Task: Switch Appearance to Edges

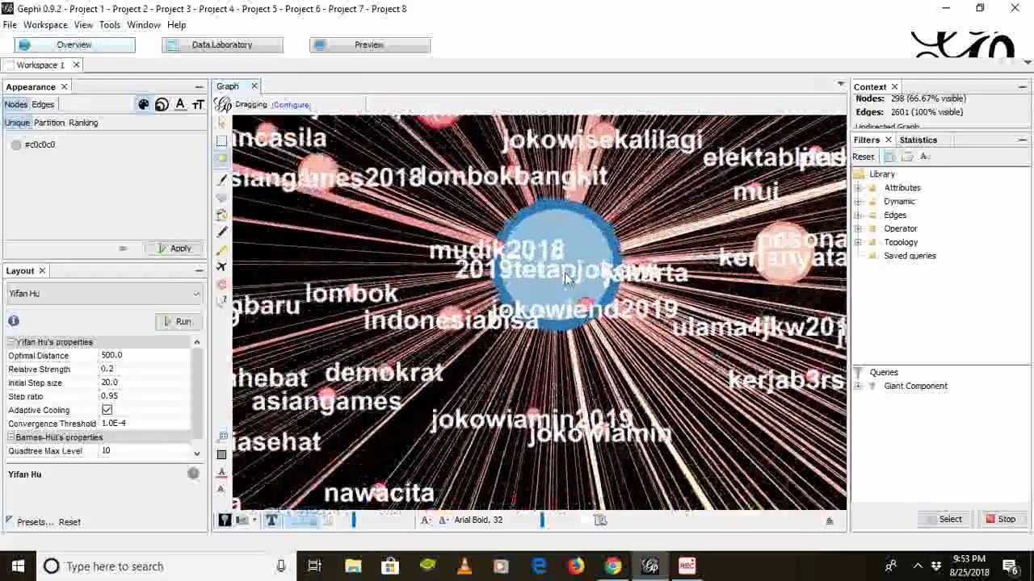Action: point(43,104)
